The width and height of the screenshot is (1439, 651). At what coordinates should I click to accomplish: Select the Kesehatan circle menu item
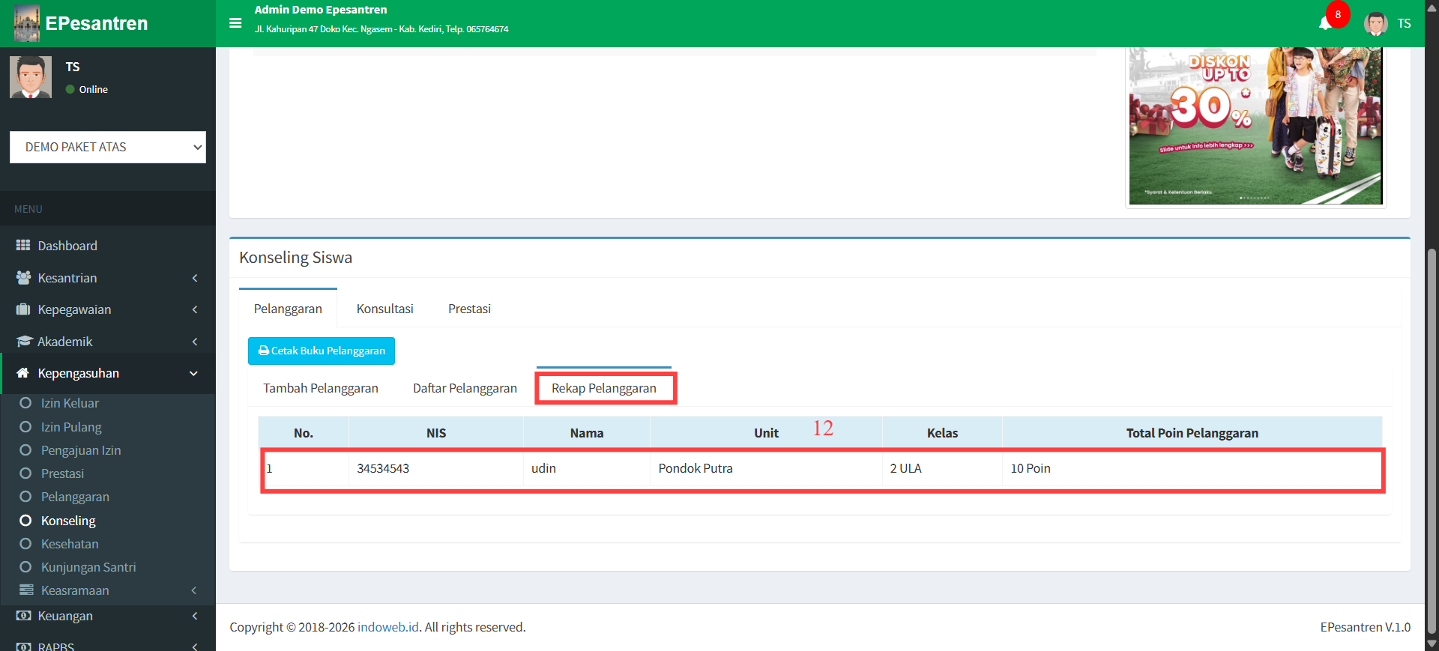tap(25, 544)
